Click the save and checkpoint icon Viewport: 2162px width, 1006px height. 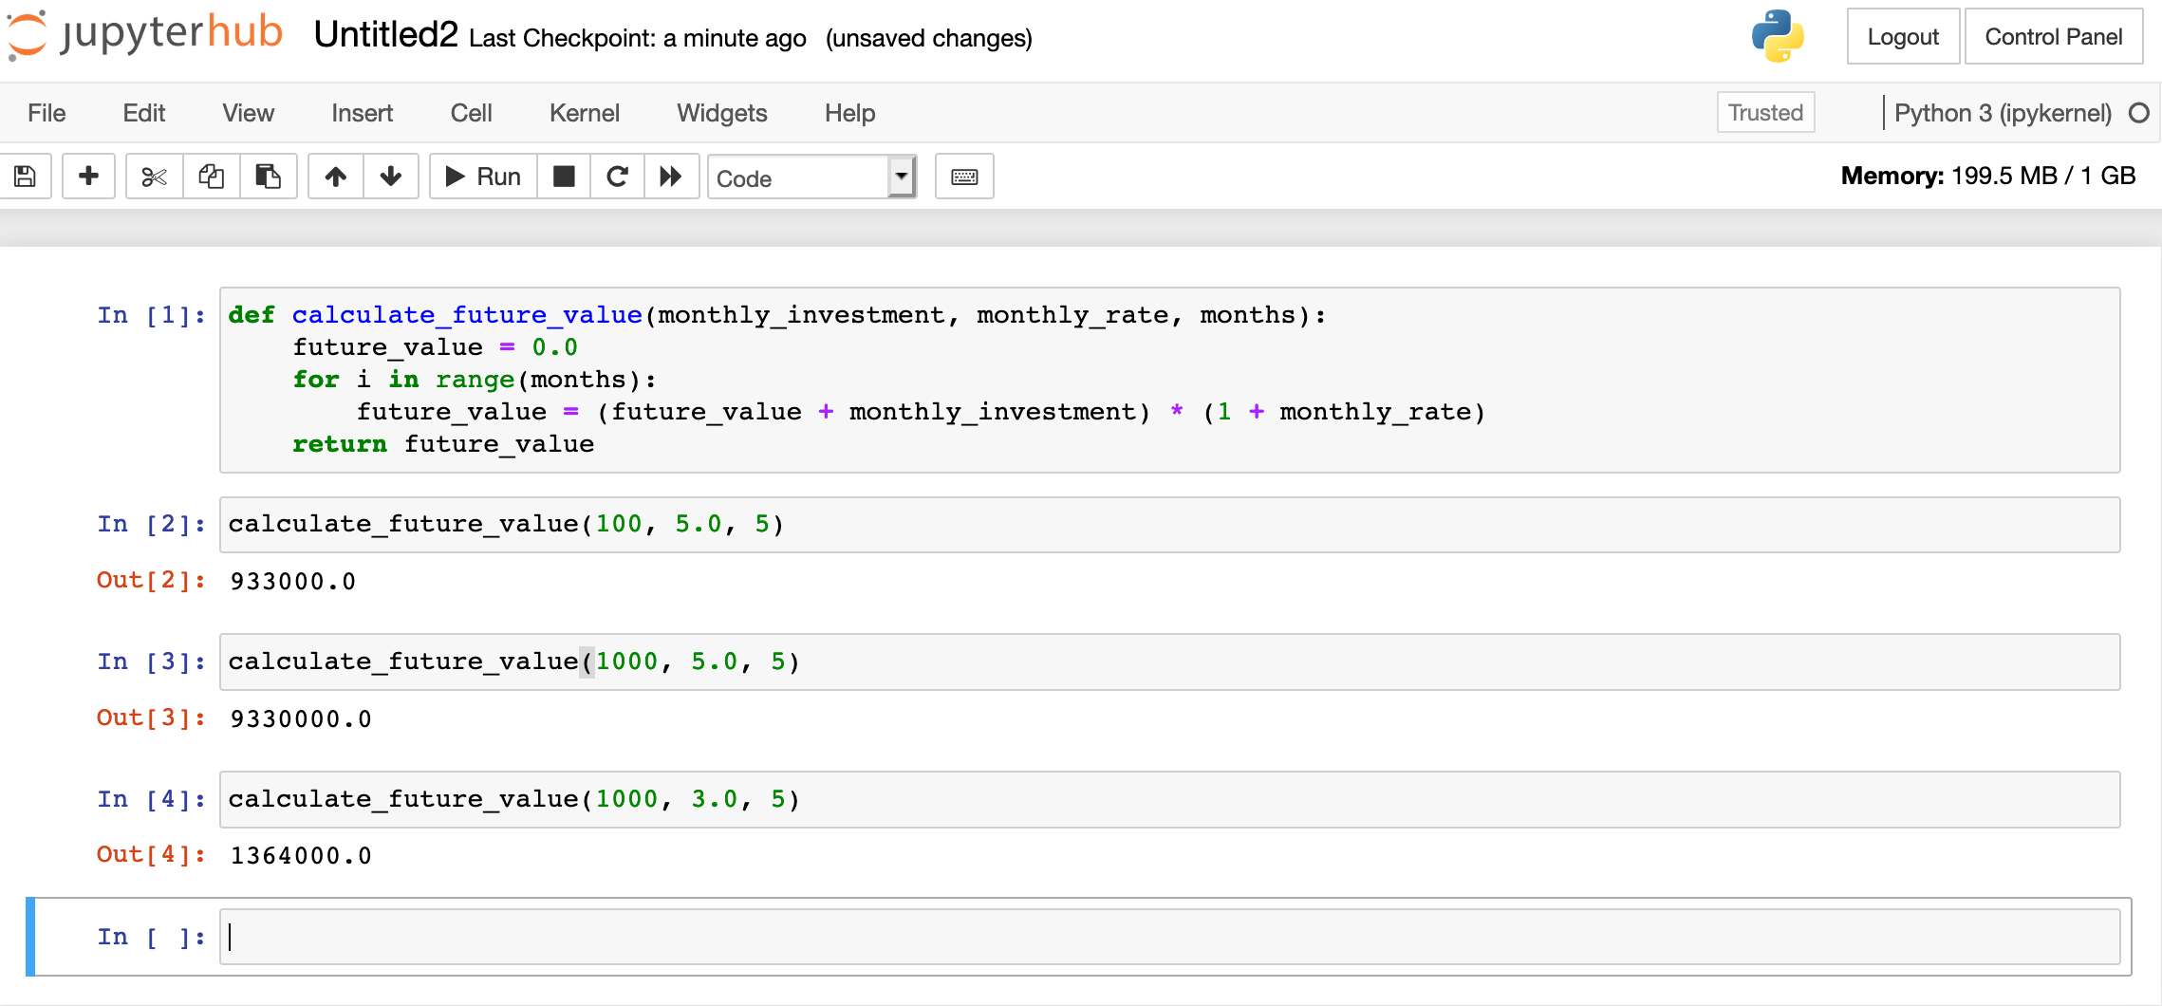25,177
